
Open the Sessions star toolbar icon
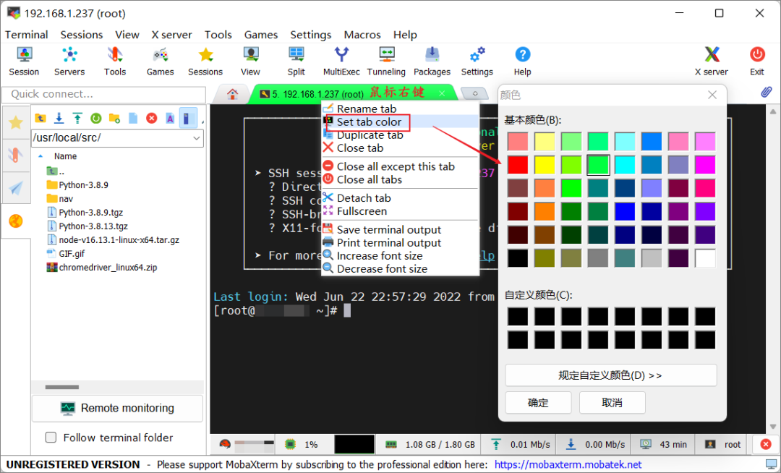point(205,61)
